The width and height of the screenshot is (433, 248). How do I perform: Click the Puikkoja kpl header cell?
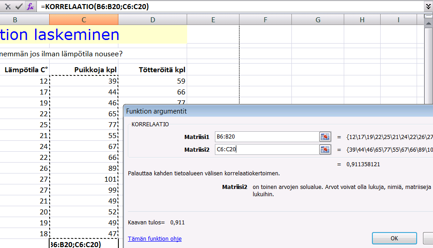pyautogui.click(x=84, y=70)
